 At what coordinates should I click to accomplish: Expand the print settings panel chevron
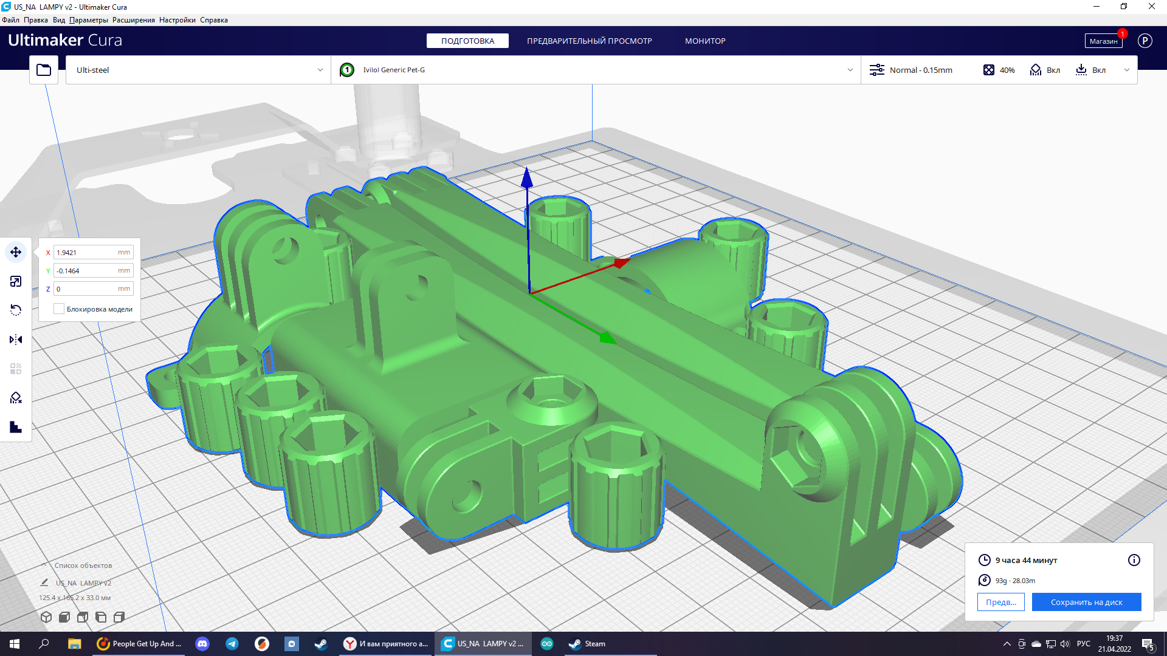coord(1126,70)
